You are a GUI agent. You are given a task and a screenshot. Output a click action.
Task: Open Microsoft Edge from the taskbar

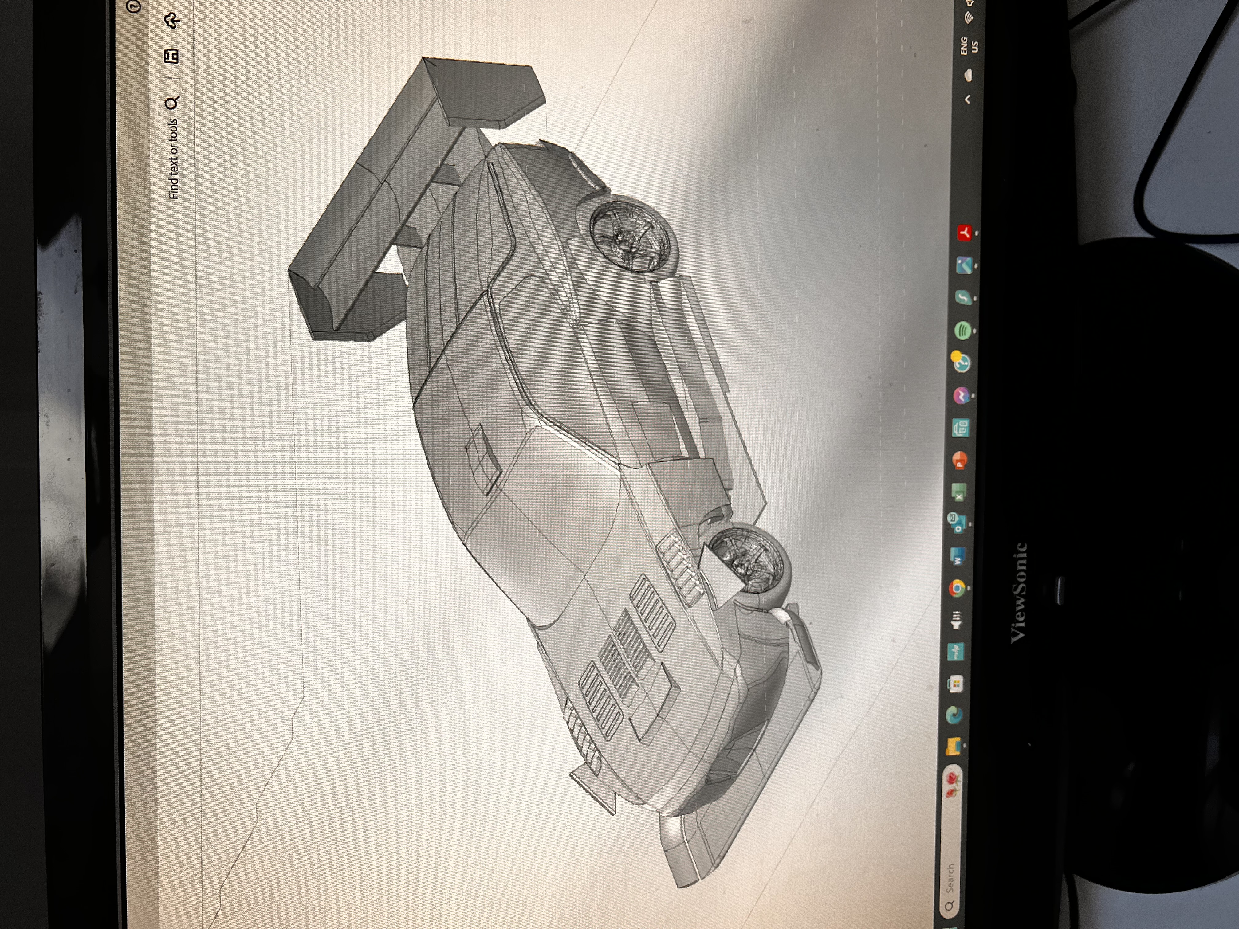click(954, 715)
